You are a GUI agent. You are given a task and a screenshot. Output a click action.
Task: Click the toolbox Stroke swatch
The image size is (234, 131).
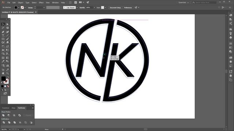(6, 81)
